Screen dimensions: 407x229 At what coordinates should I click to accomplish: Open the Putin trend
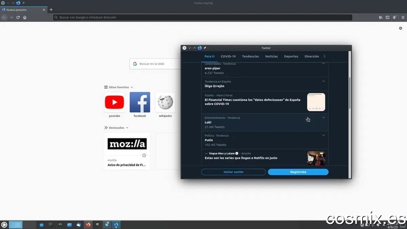coord(265,140)
